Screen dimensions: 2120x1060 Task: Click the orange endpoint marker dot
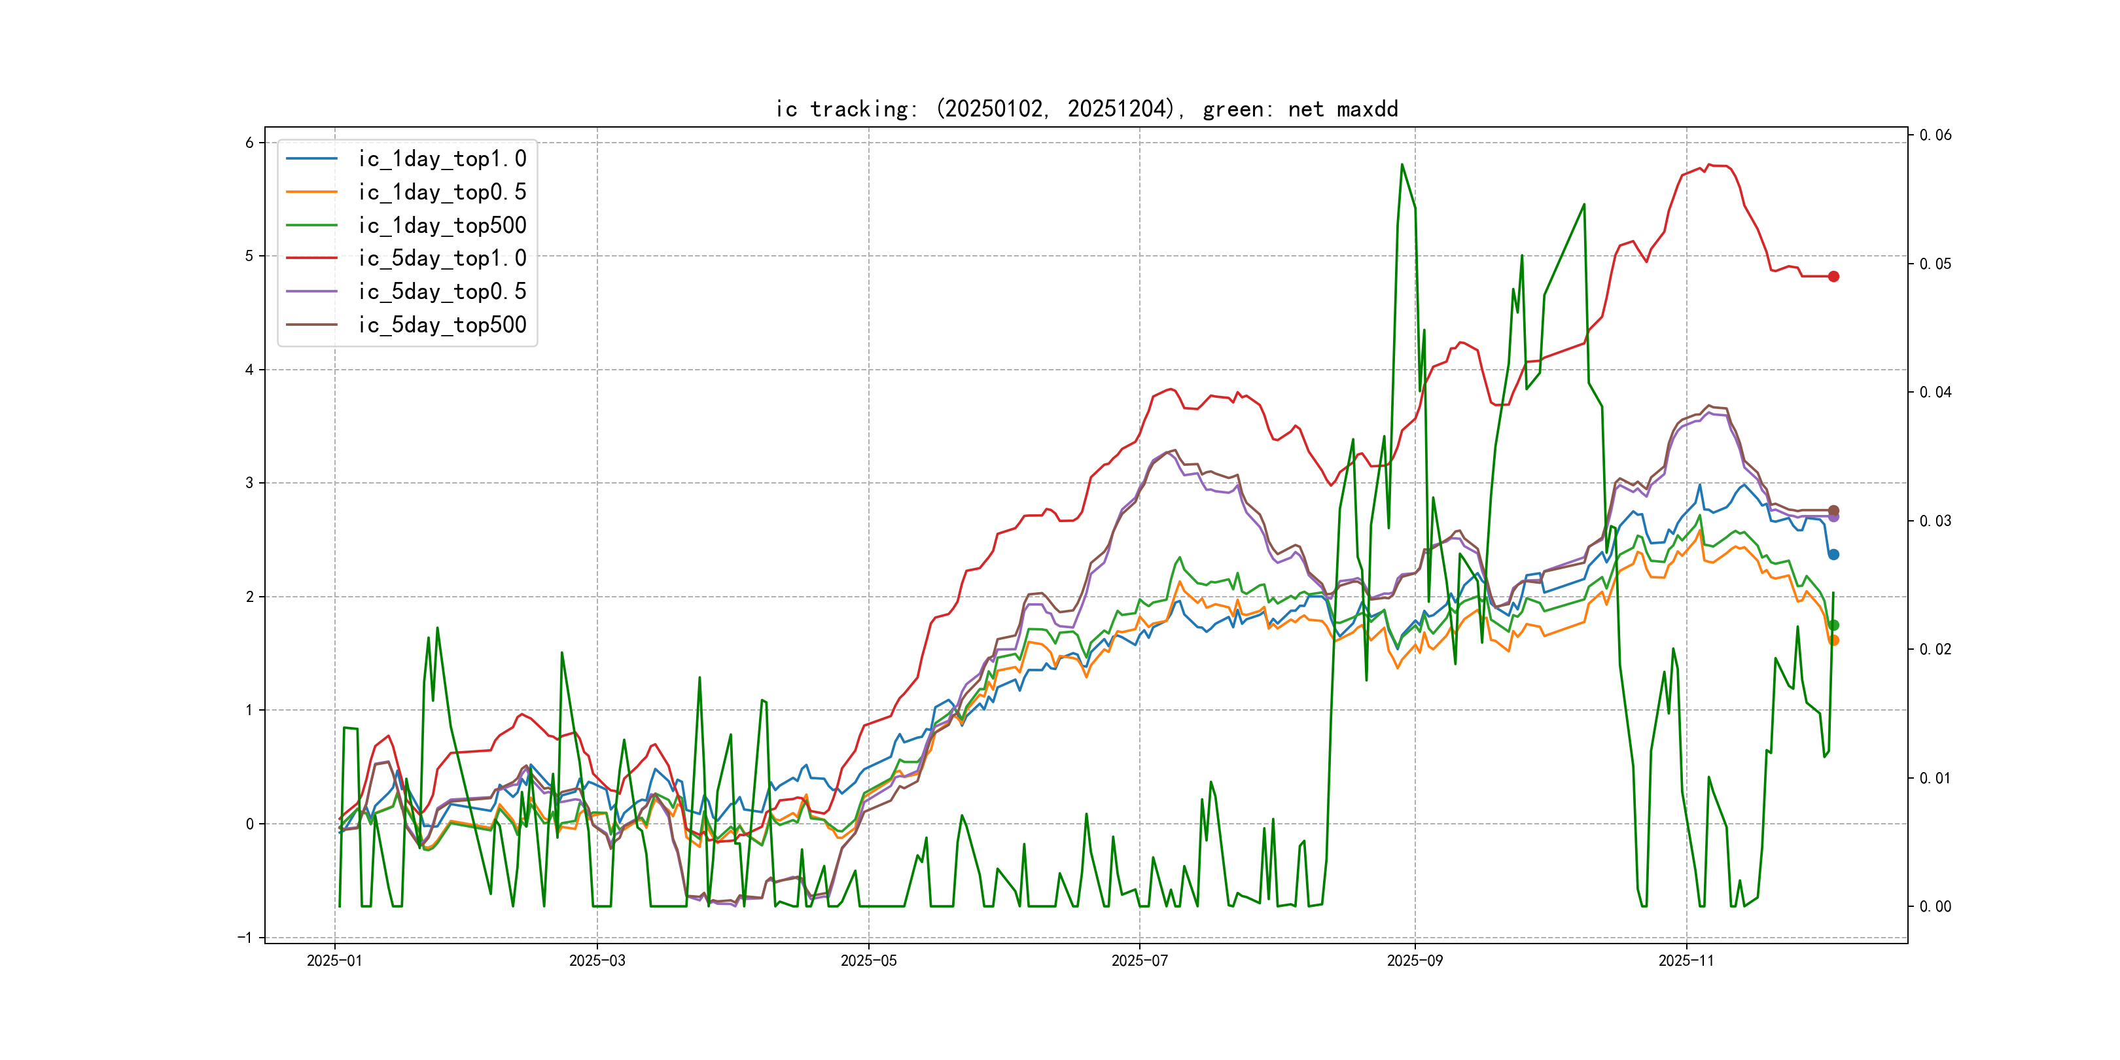(x=1835, y=641)
